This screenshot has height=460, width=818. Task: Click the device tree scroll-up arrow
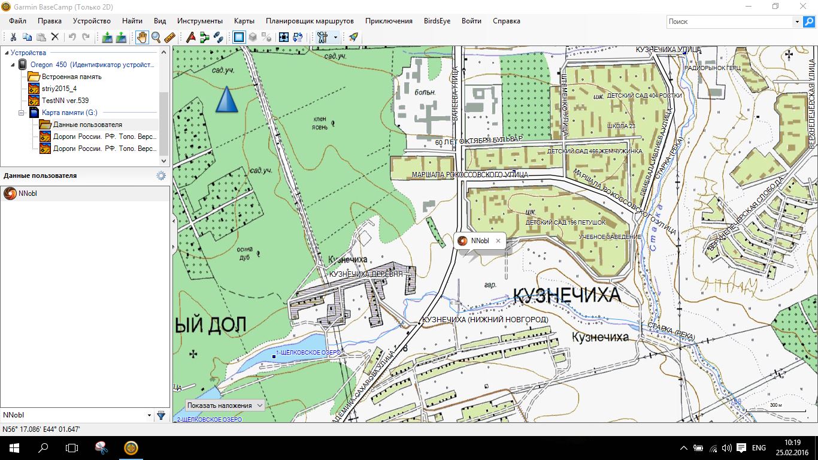click(x=165, y=52)
